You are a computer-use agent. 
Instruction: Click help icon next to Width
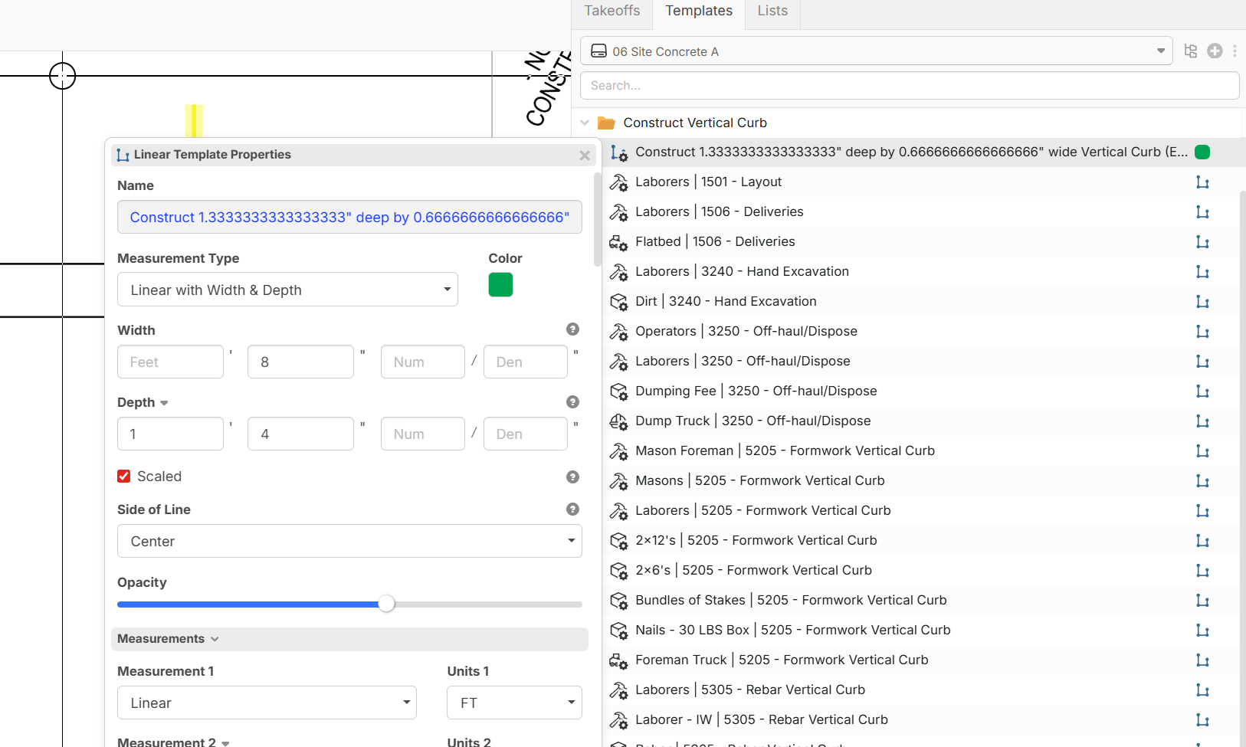572,329
